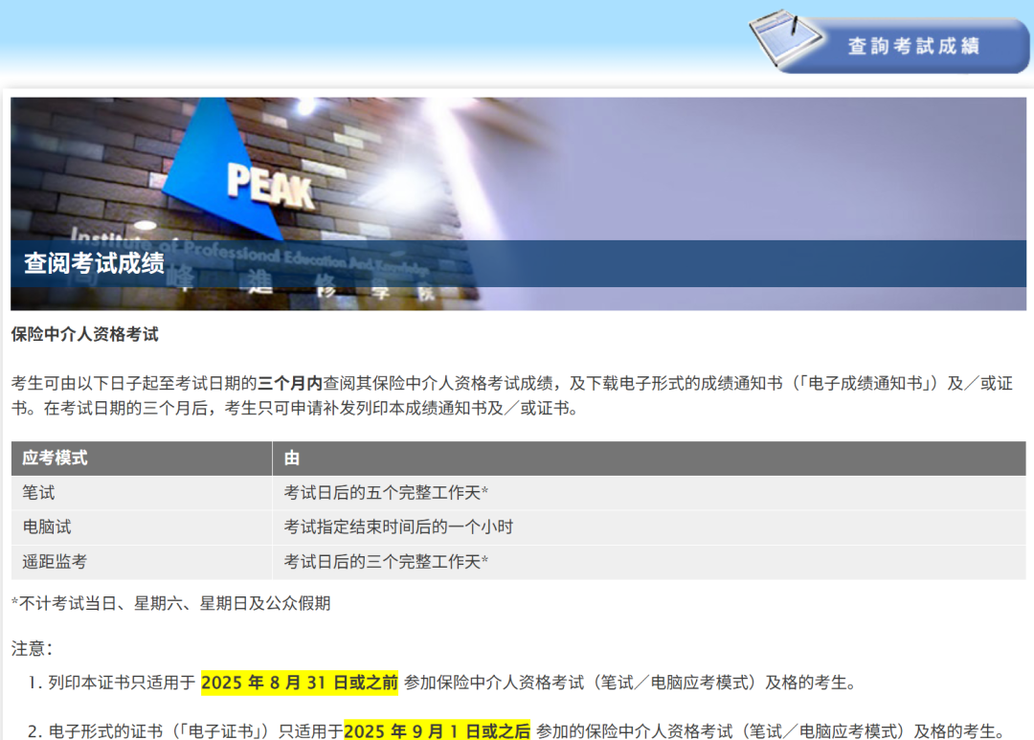Click the 考试日后的五个完整工作天 cell
This screenshot has width=1034, height=740.
pos(386,493)
